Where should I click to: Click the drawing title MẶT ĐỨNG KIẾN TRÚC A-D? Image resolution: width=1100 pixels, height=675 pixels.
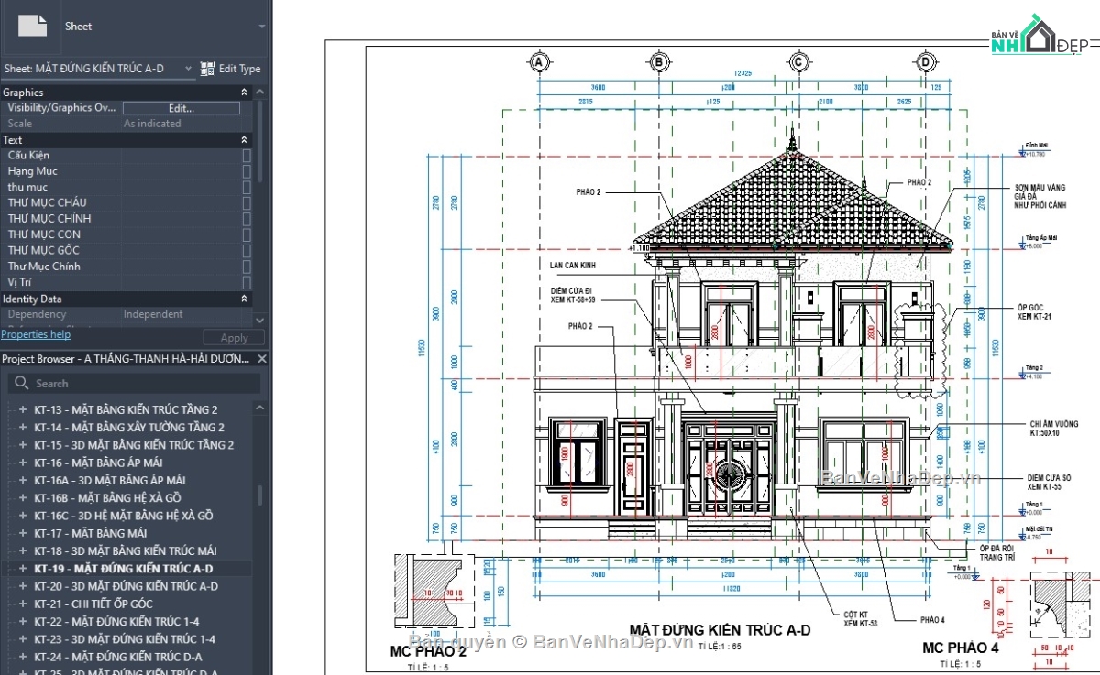click(720, 630)
